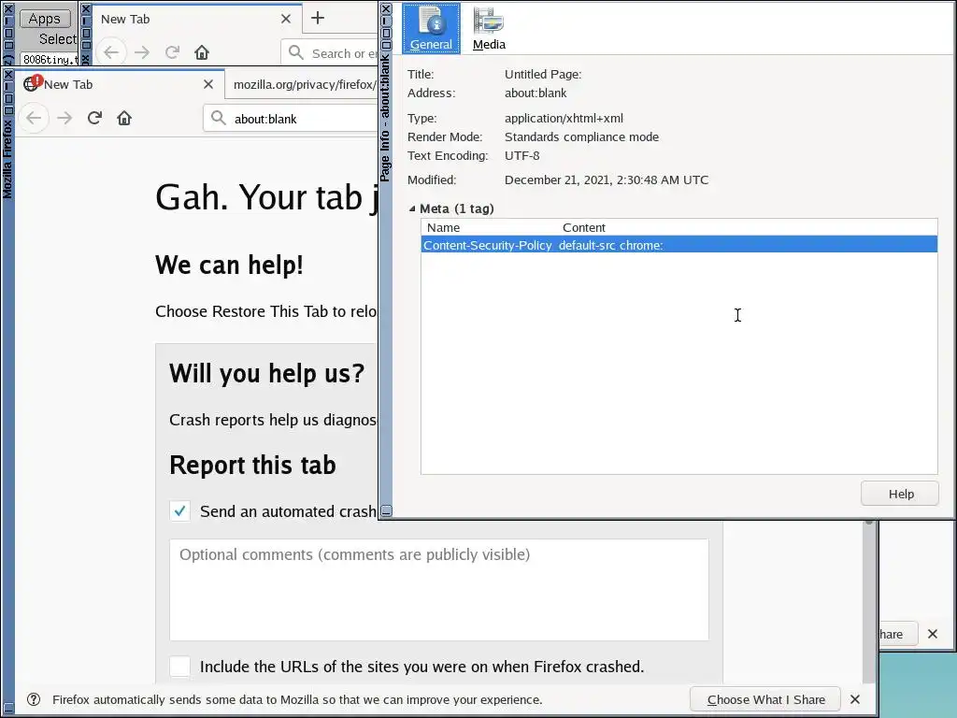Switch to the General tab in Page Info
The width and height of the screenshot is (957, 718).
(x=431, y=28)
